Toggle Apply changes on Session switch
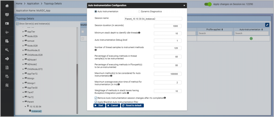274x117 pixels. [x=208, y=4]
